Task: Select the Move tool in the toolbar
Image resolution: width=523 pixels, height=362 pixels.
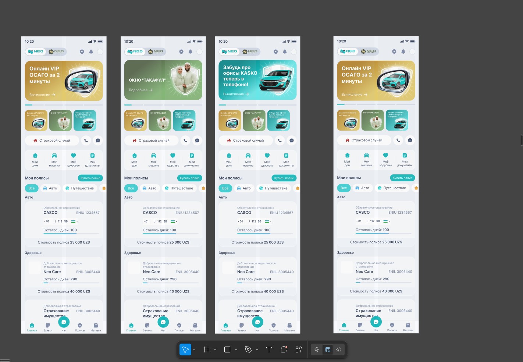Action: click(185, 349)
